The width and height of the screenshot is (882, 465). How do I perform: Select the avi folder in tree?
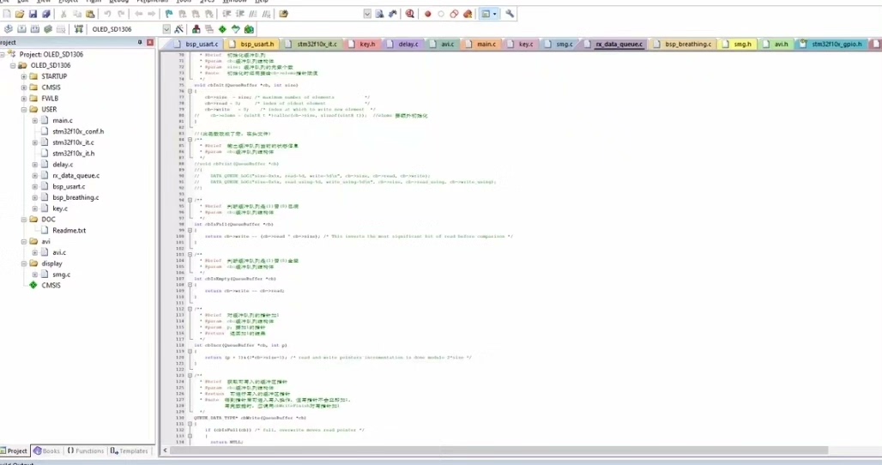click(45, 242)
